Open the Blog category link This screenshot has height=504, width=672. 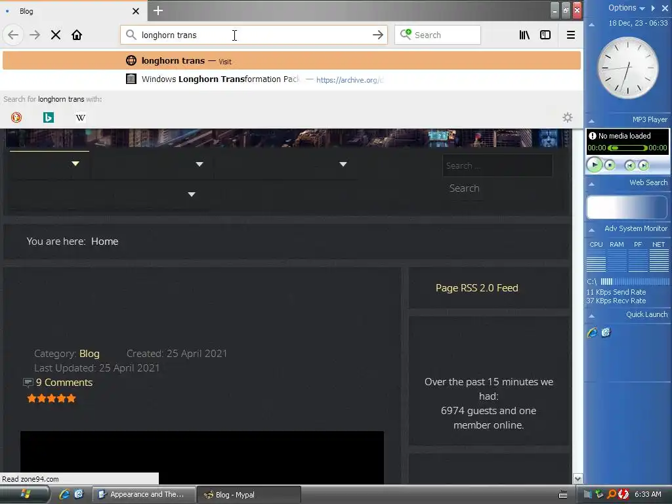[89, 354]
